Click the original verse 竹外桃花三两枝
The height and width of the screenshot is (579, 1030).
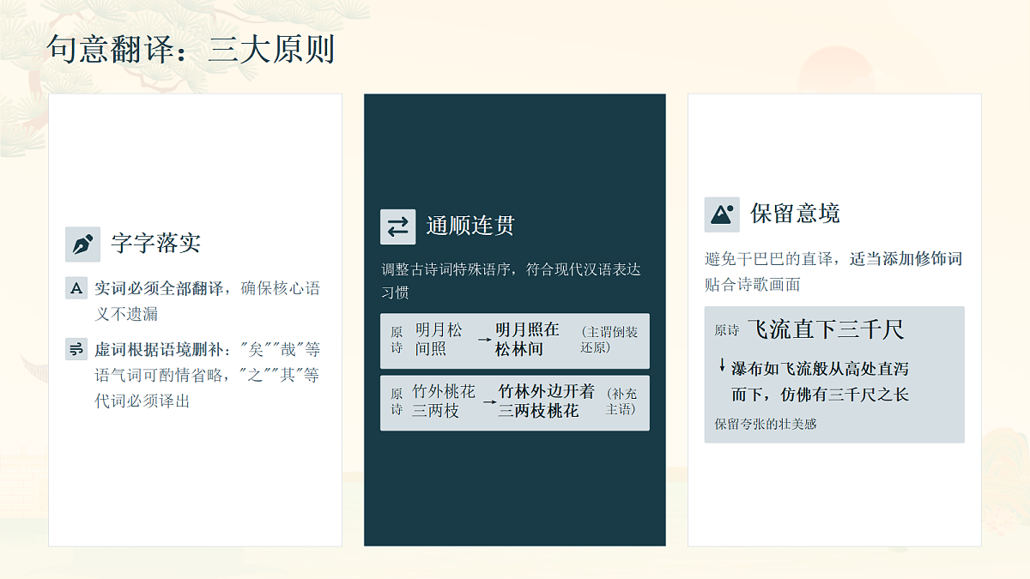point(443,401)
